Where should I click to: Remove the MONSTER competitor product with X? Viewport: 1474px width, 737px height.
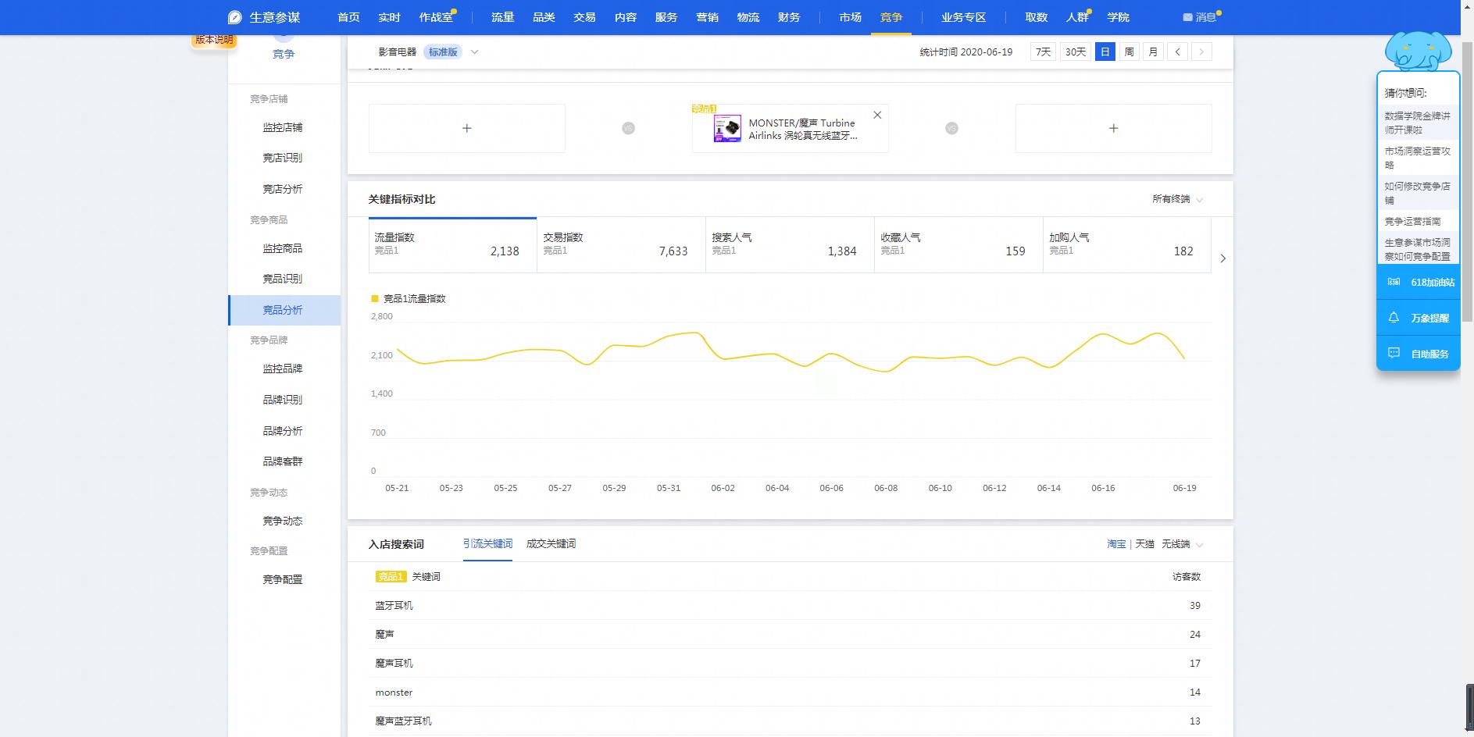pyautogui.click(x=877, y=115)
